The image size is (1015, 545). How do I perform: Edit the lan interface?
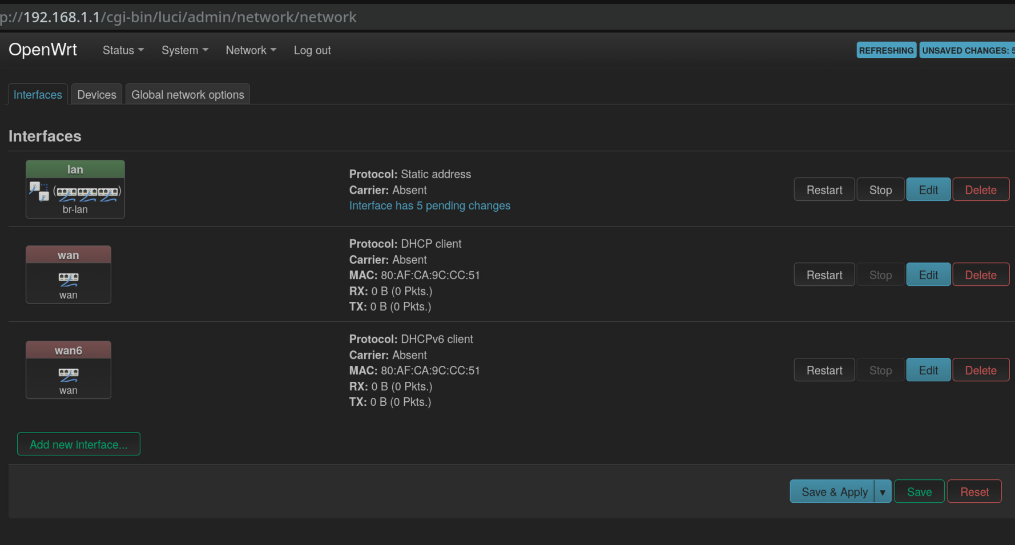(928, 190)
